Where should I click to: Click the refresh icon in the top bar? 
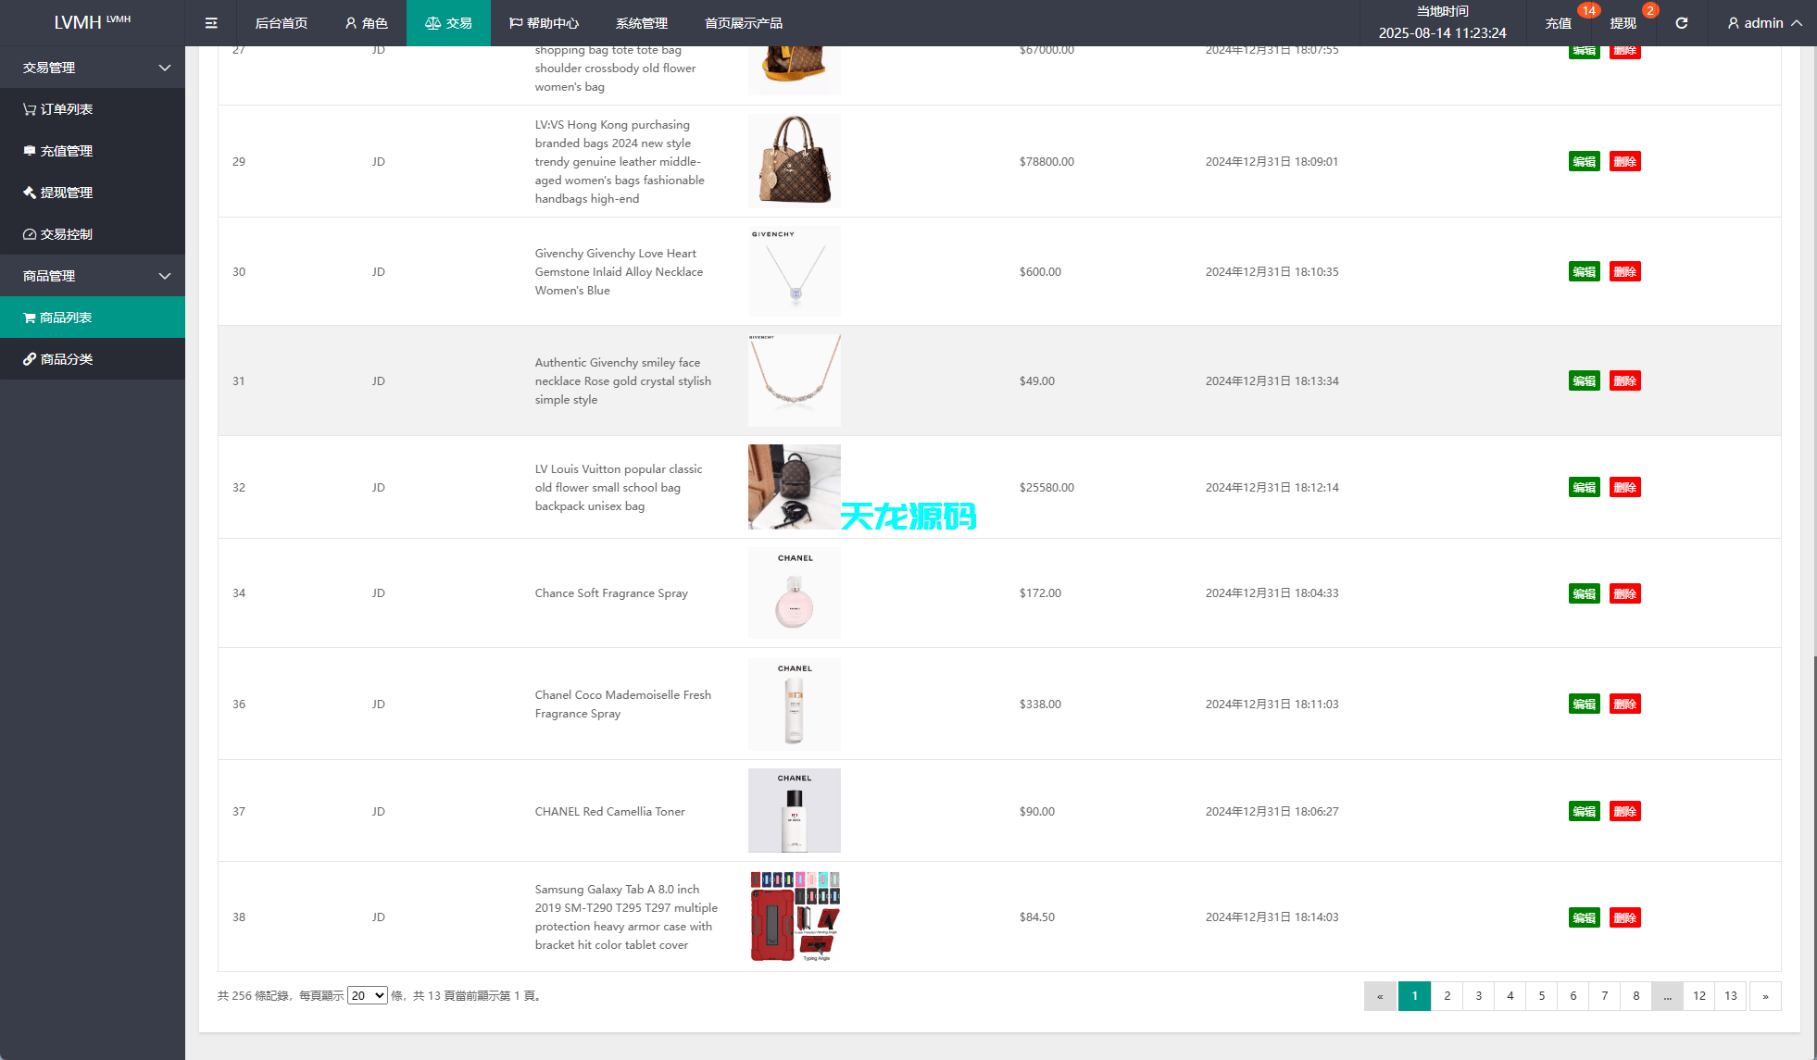tap(1682, 23)
